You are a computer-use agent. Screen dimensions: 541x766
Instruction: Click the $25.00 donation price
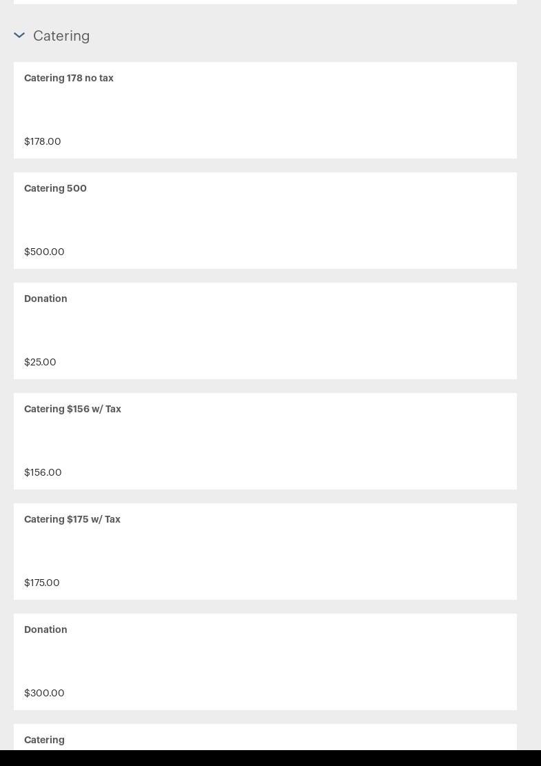click(x=40, y=362)
